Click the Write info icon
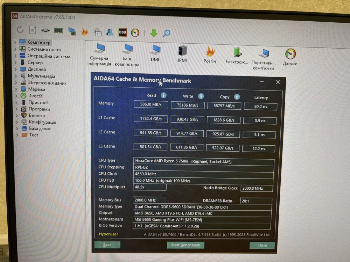Screen dimensions: 350x262 point(201,96)
